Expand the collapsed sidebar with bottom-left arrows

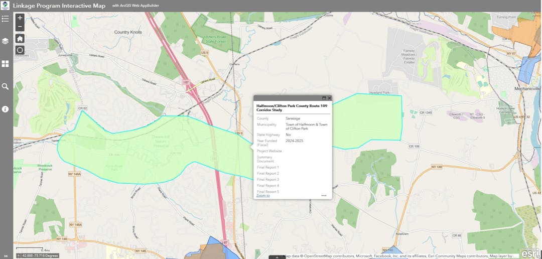(x=6, y=255)
